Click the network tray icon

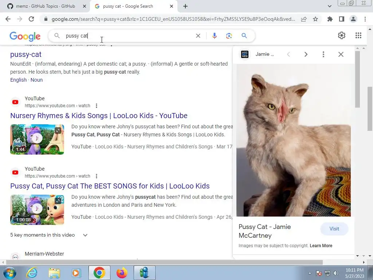pyautogui.click(x=327, y=273)
